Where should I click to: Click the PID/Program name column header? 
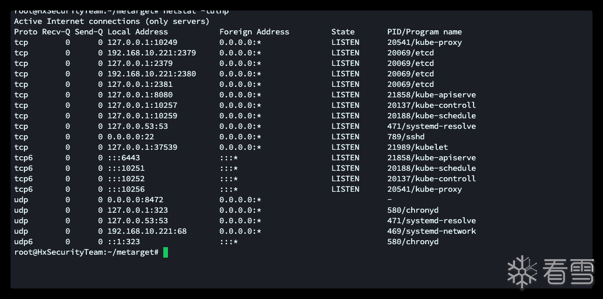tap(424, 31)
